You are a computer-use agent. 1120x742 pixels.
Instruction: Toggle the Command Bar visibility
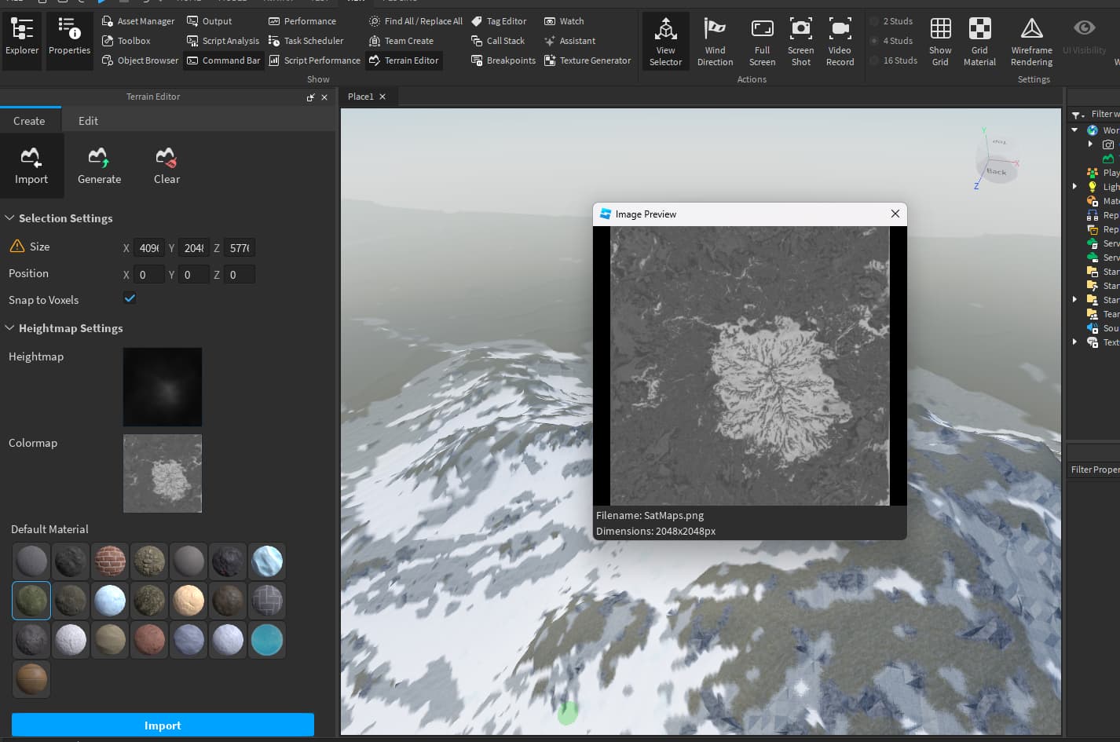[223, 60]
